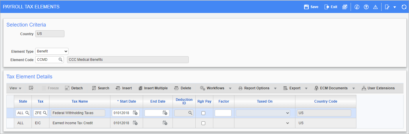Expand the ECM Documents dropdown arrow
The image size is (409, 134).
(354, 88)
